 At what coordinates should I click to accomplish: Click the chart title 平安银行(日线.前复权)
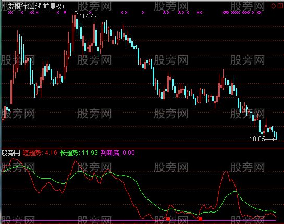pos(33,7)
